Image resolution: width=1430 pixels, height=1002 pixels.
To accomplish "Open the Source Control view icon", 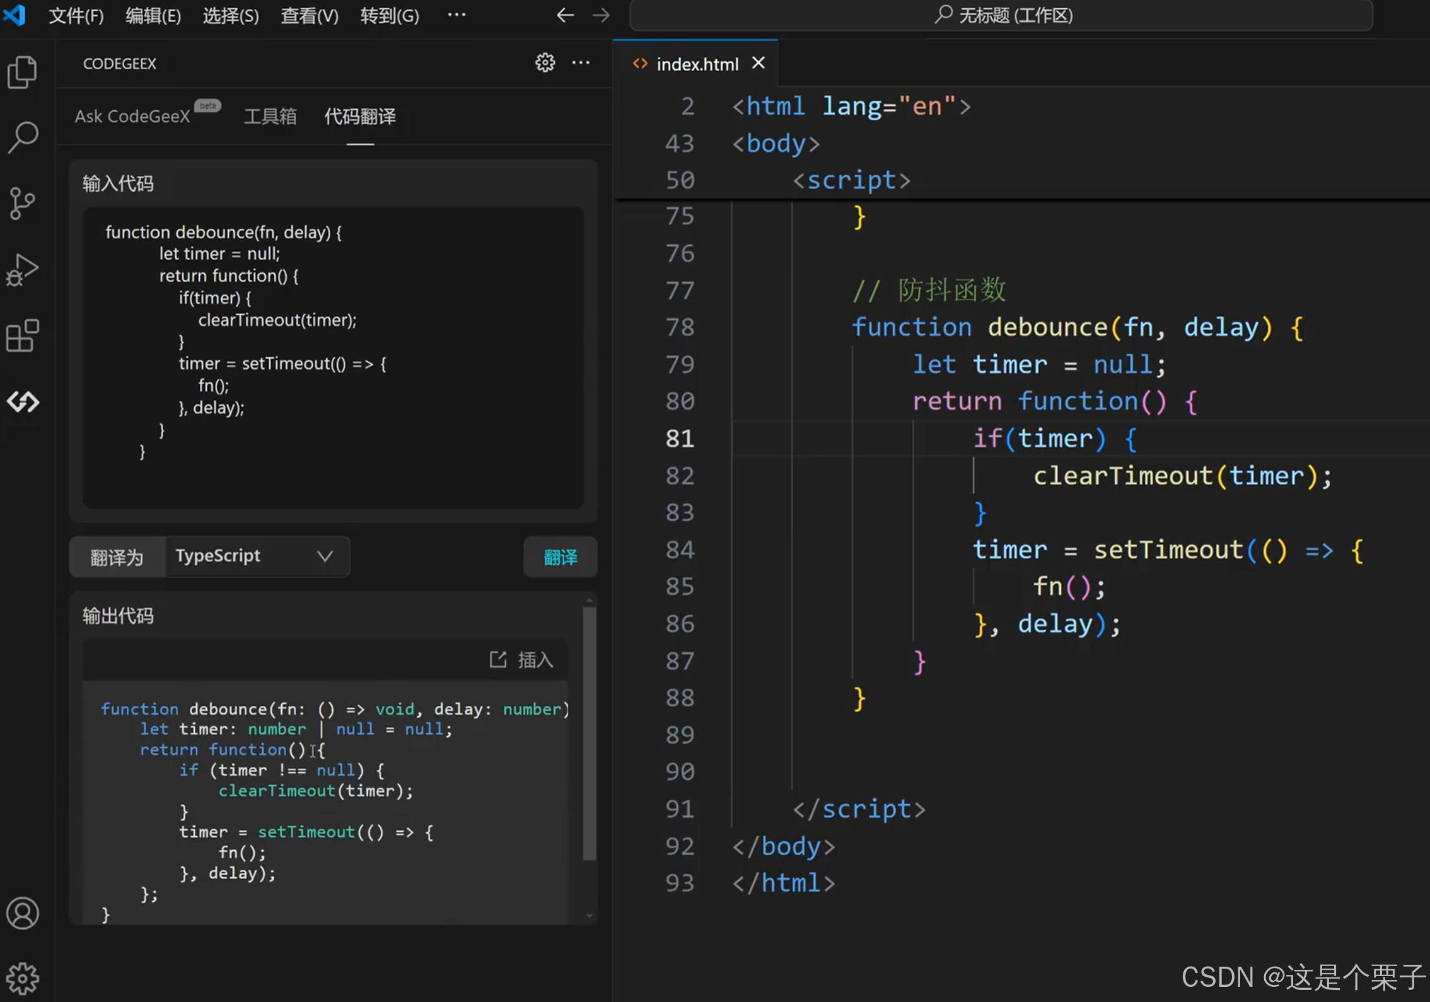I will coord(23,203).
